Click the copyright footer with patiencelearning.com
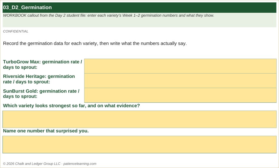 click(49, 164)
